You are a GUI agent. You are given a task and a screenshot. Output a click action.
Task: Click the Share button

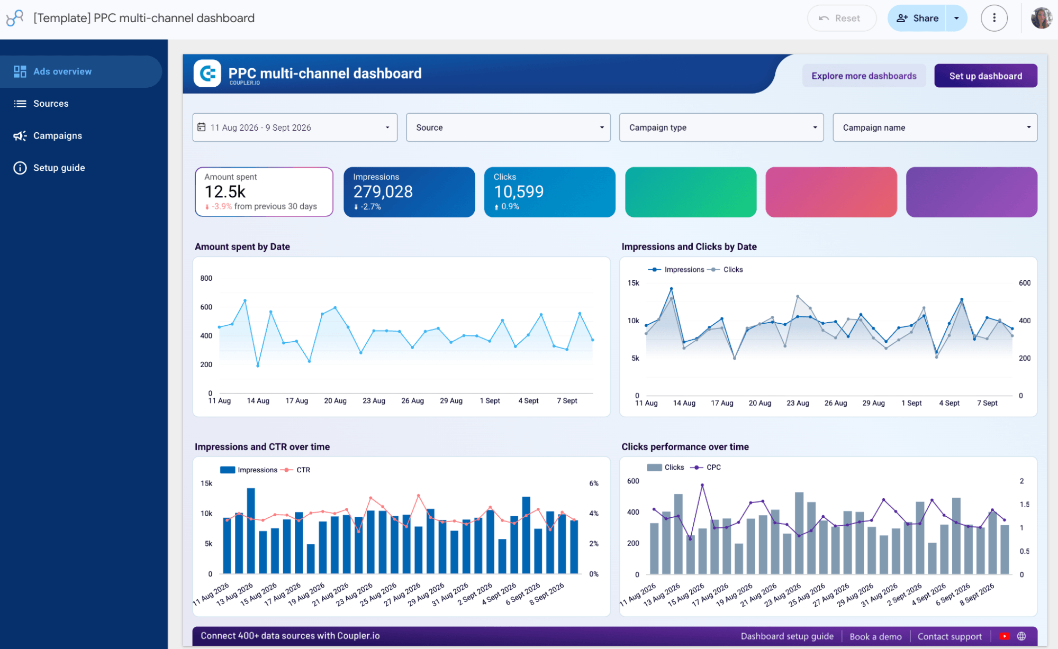pyautogui.click(x=917, y=18)
